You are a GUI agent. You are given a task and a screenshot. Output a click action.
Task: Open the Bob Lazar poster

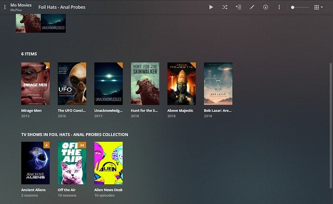point(218,83)
